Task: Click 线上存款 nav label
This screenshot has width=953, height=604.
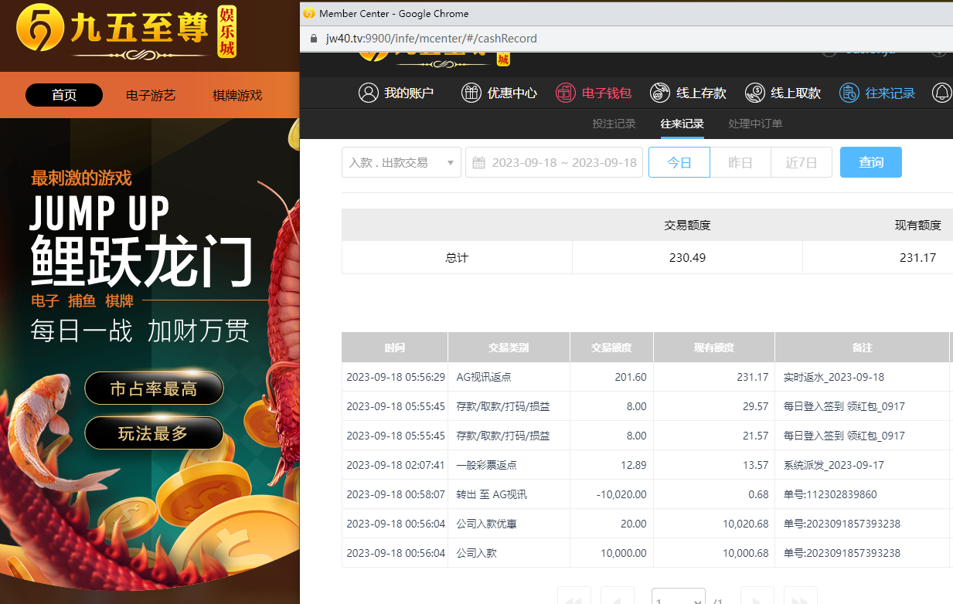Action: click(x=701, y=93)
